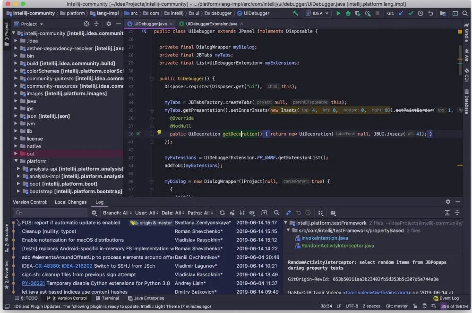Collapse all in Project panel
The width and height of the screenshot is (472, 313).
[96, 24]
